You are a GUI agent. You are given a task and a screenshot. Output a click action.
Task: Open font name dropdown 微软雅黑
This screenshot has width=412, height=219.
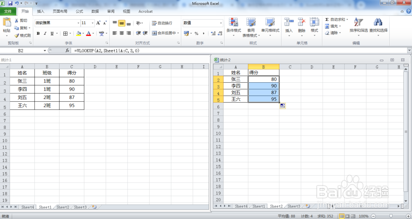pos(78,23)
